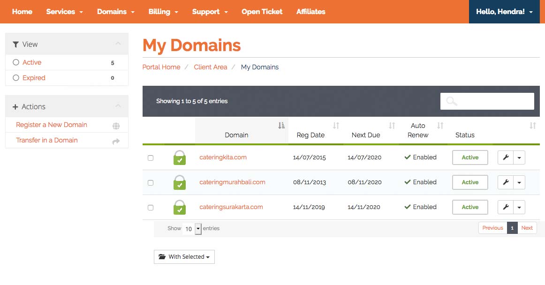Click the green padlock icon beside cateringsurakarta.com
Screen dimensions: 545x285
[179, 208]
